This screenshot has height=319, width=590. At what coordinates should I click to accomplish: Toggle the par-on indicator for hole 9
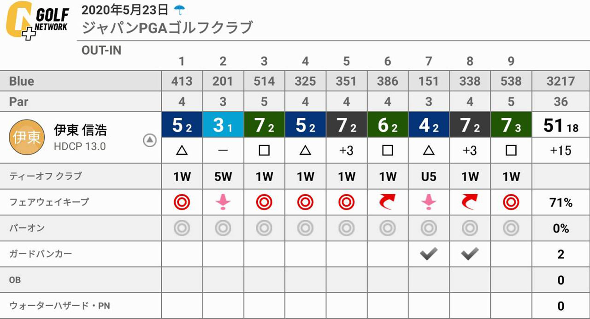511,228
